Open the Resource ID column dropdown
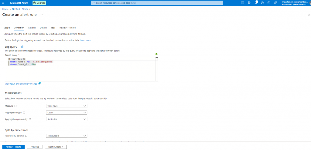The image size is (311, 151). pyautogui.click(x=67, y=136)
